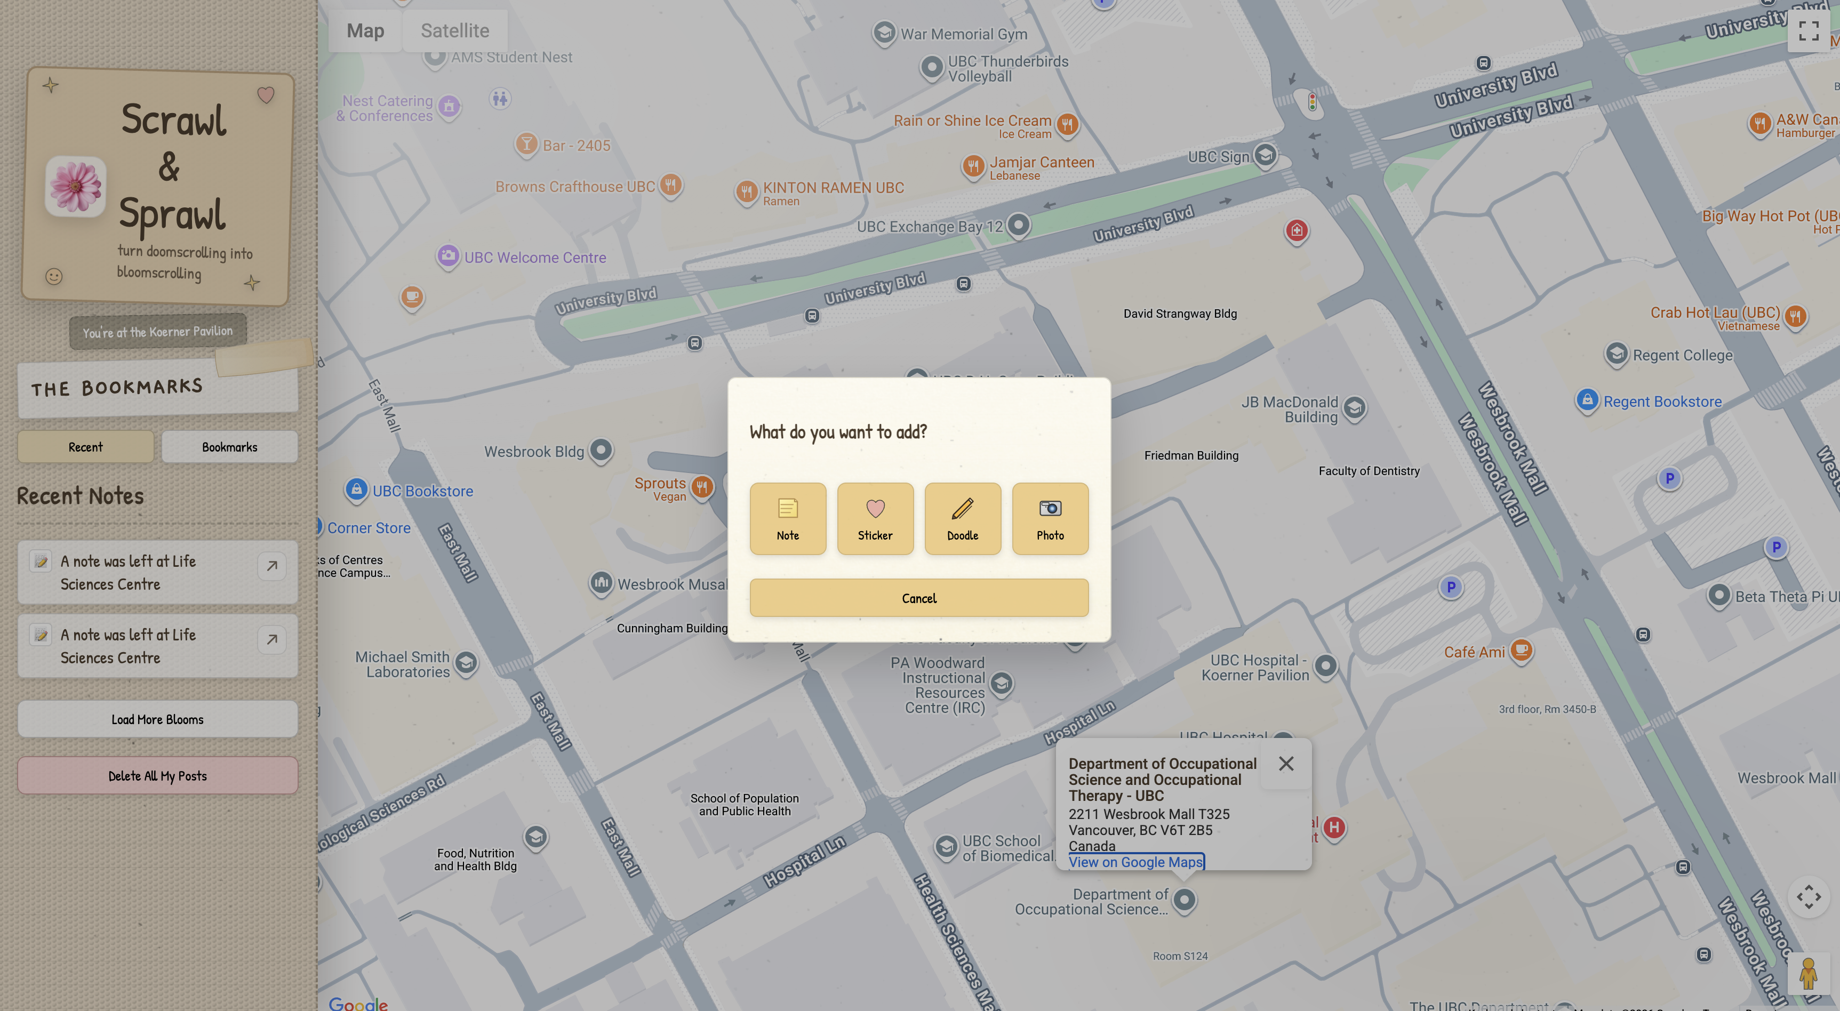Toggle fullscreen map view

[x=1809, y=31]
